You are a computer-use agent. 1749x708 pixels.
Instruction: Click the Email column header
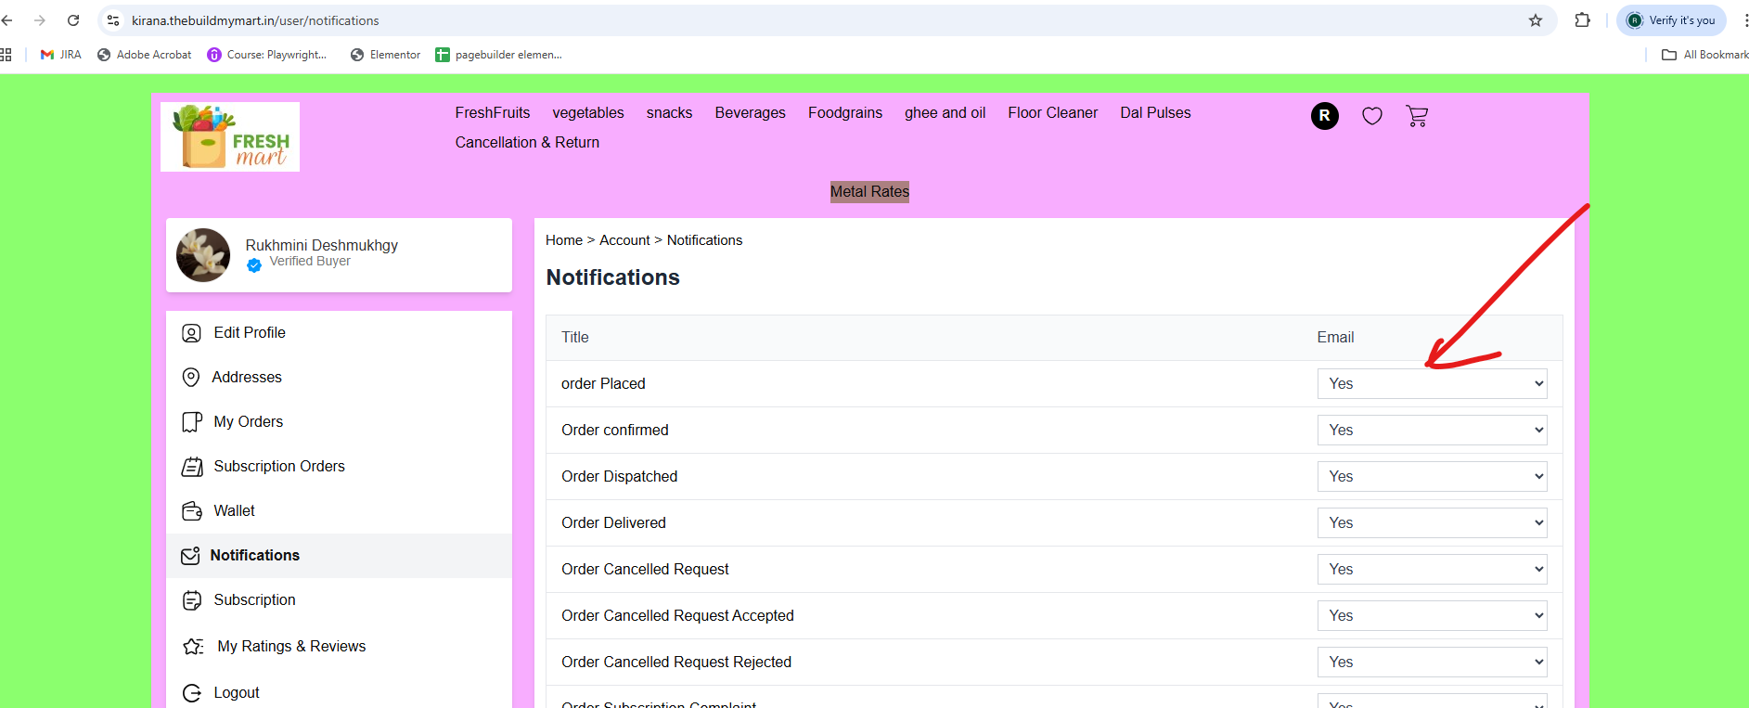(1335, 338)
